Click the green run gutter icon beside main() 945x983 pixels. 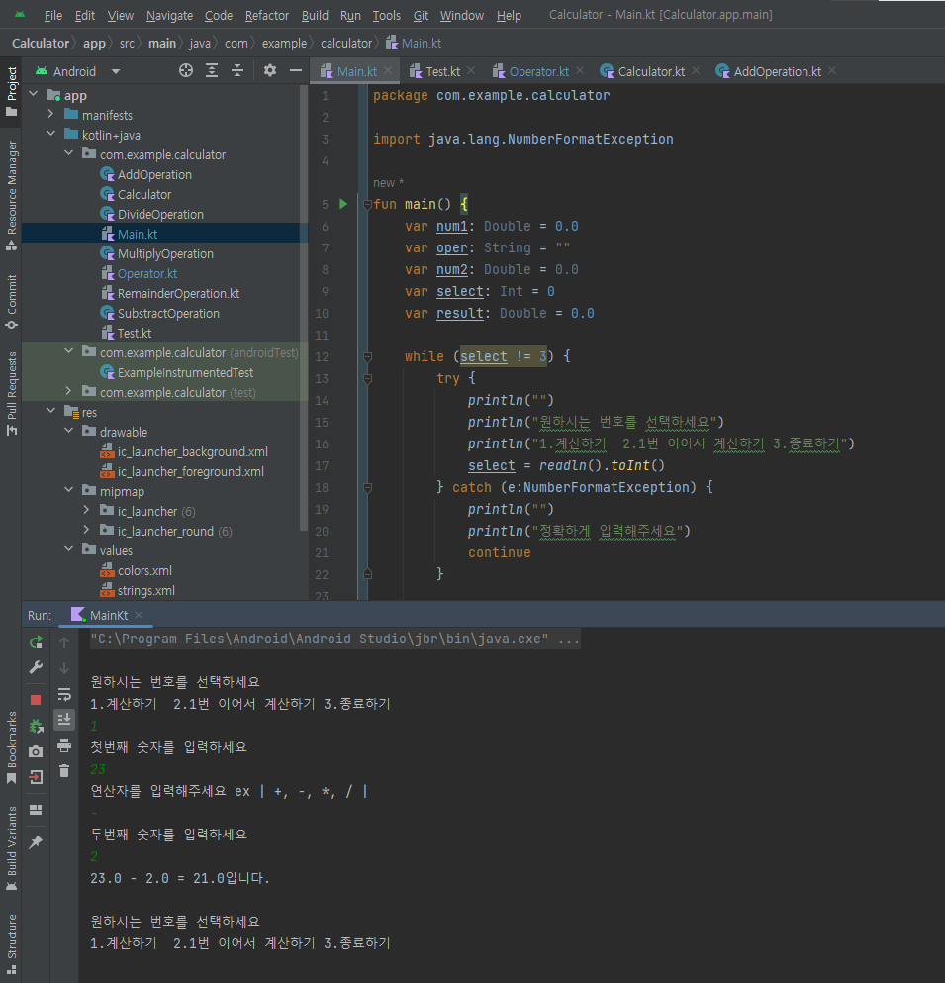tap(343, 204)
